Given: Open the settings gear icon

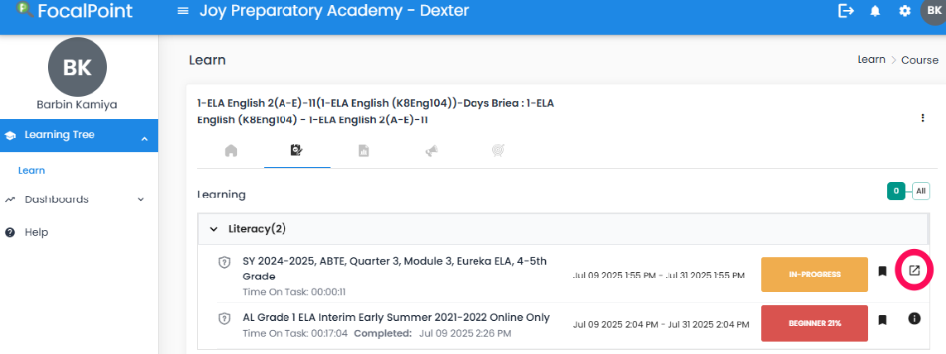Looking at the screenshot, I should [905, 12].
